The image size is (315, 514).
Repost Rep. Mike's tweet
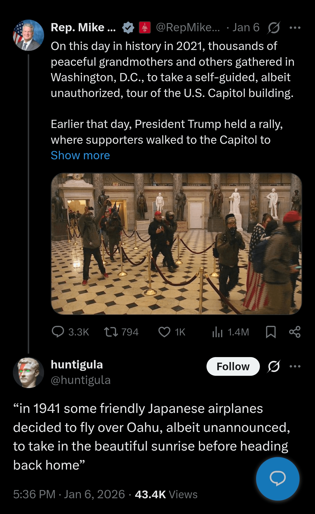tap(111, 332)
